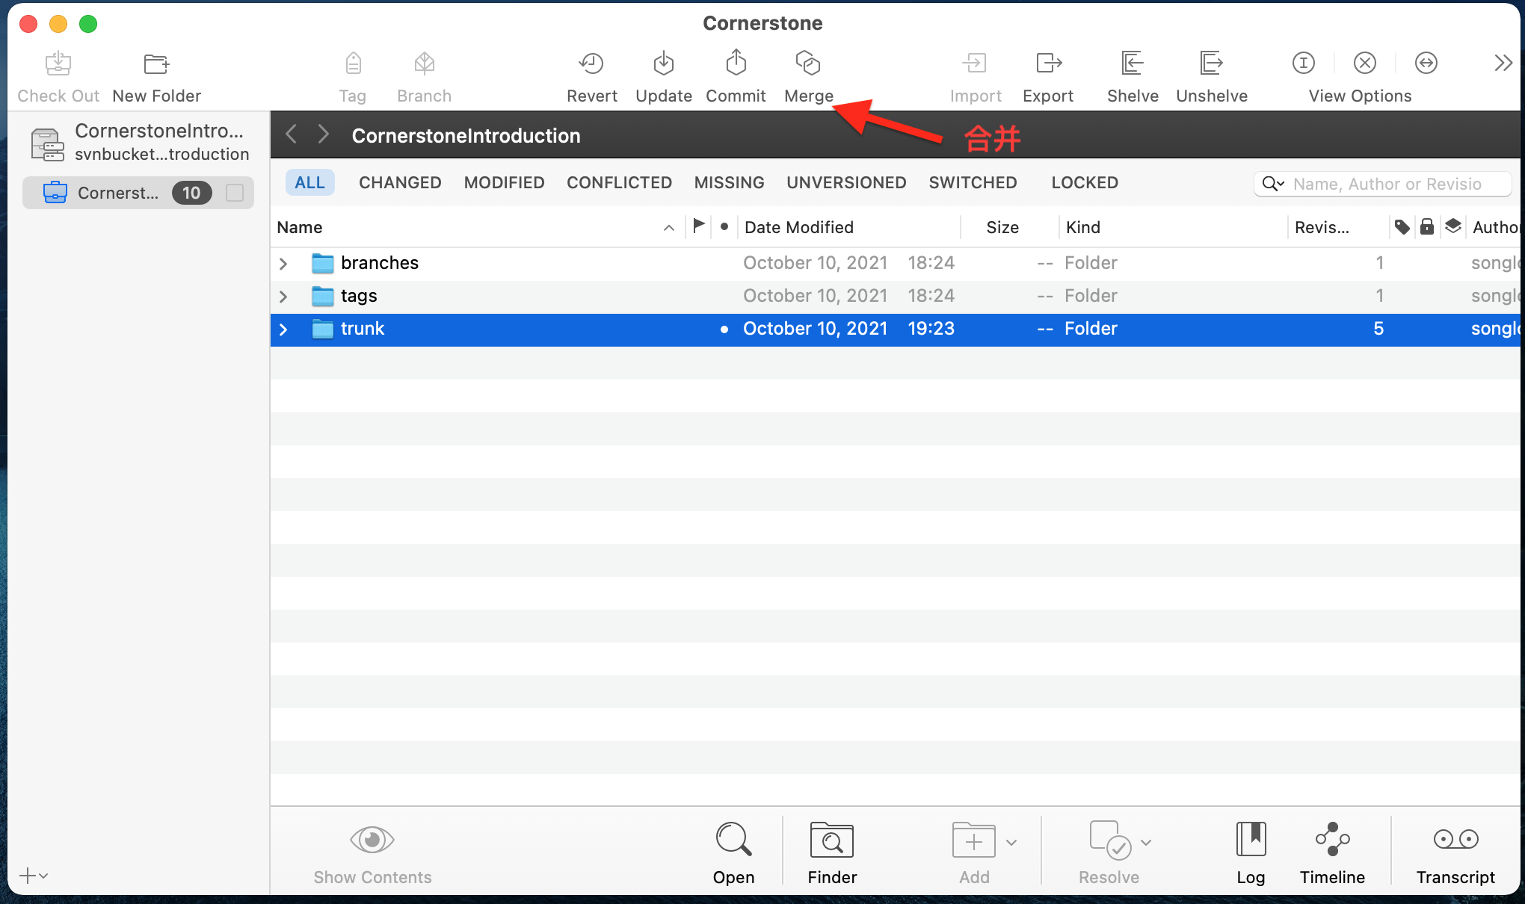Click the Tag toolbar icon
1525x904 pixels.
pyautogui.click(x=353, y=64)
